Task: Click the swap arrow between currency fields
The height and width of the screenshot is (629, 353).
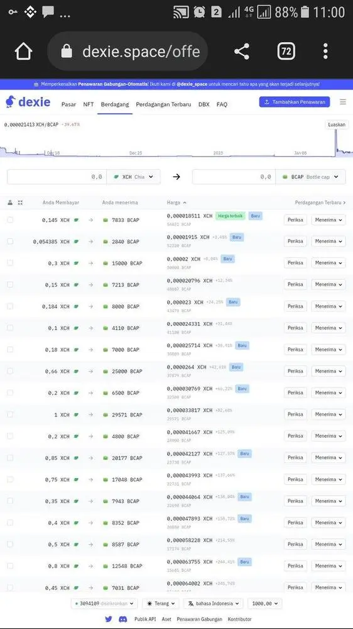Action: click(176, 177)
